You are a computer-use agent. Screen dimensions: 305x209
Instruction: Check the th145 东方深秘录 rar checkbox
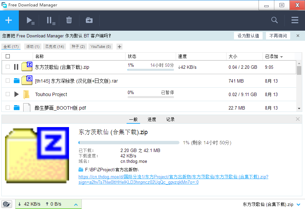tap(8, 81)
